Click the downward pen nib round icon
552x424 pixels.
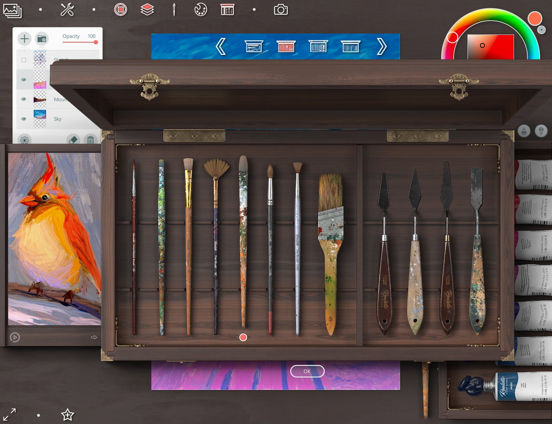click(541, 131)
